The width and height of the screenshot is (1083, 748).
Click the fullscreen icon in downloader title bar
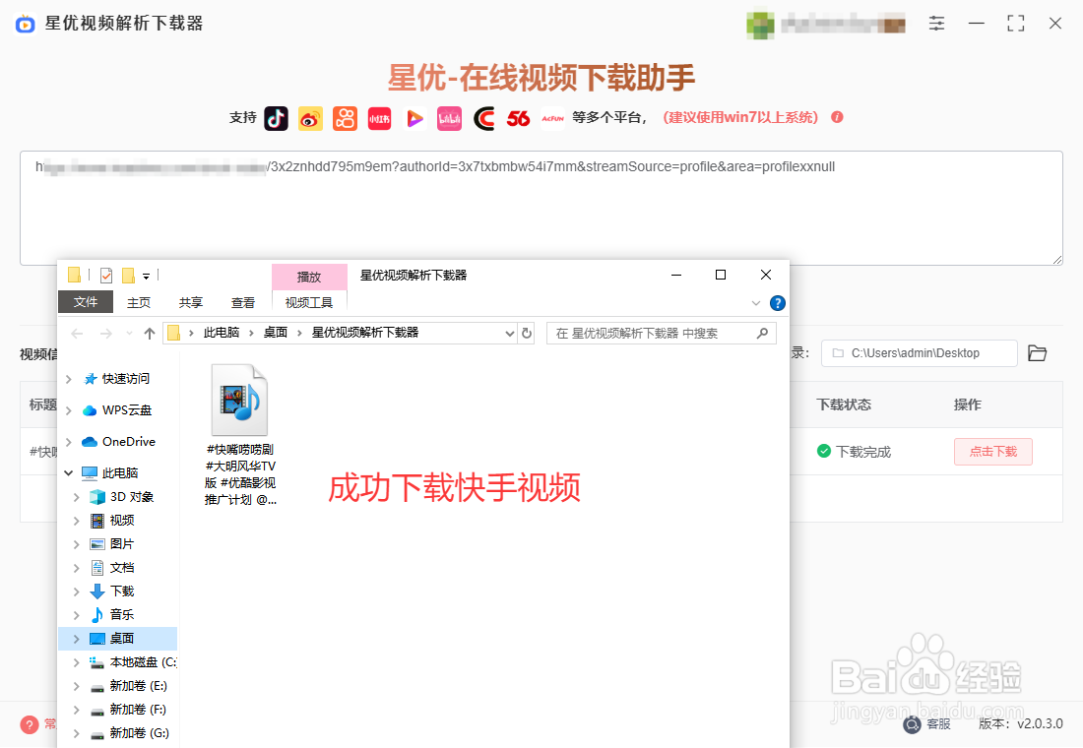tap(1016, 24)
